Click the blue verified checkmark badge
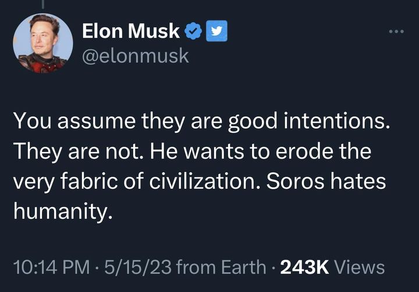Screen dimensions: 419x292 click(193, 31)
